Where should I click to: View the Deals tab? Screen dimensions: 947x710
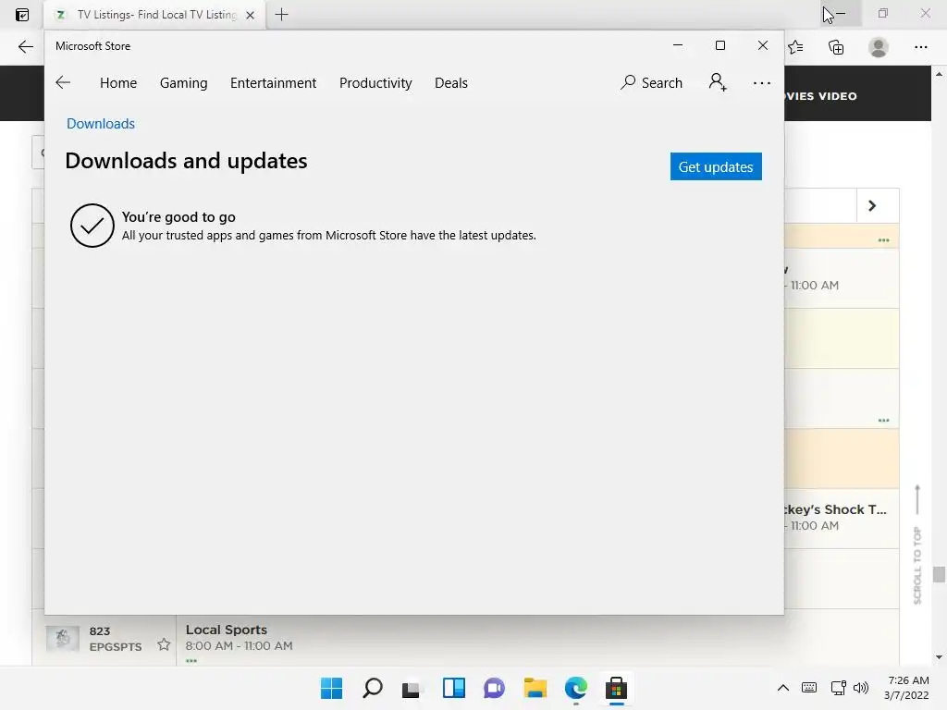(451, 82)
